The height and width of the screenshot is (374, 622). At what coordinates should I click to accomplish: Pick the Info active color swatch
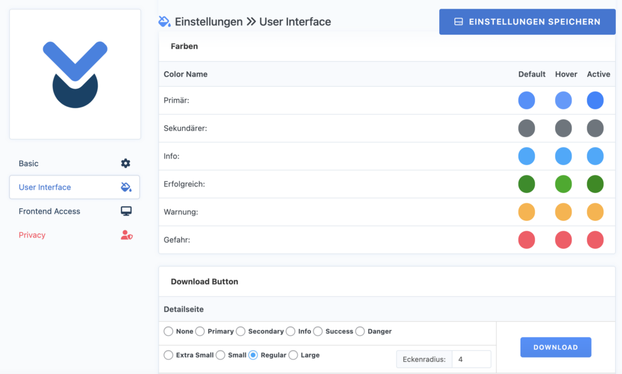pyautogui.click(x=595, y=156)
